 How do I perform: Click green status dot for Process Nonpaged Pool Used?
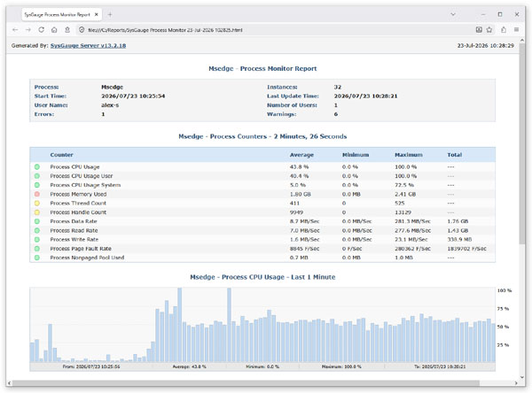[37, 258]
